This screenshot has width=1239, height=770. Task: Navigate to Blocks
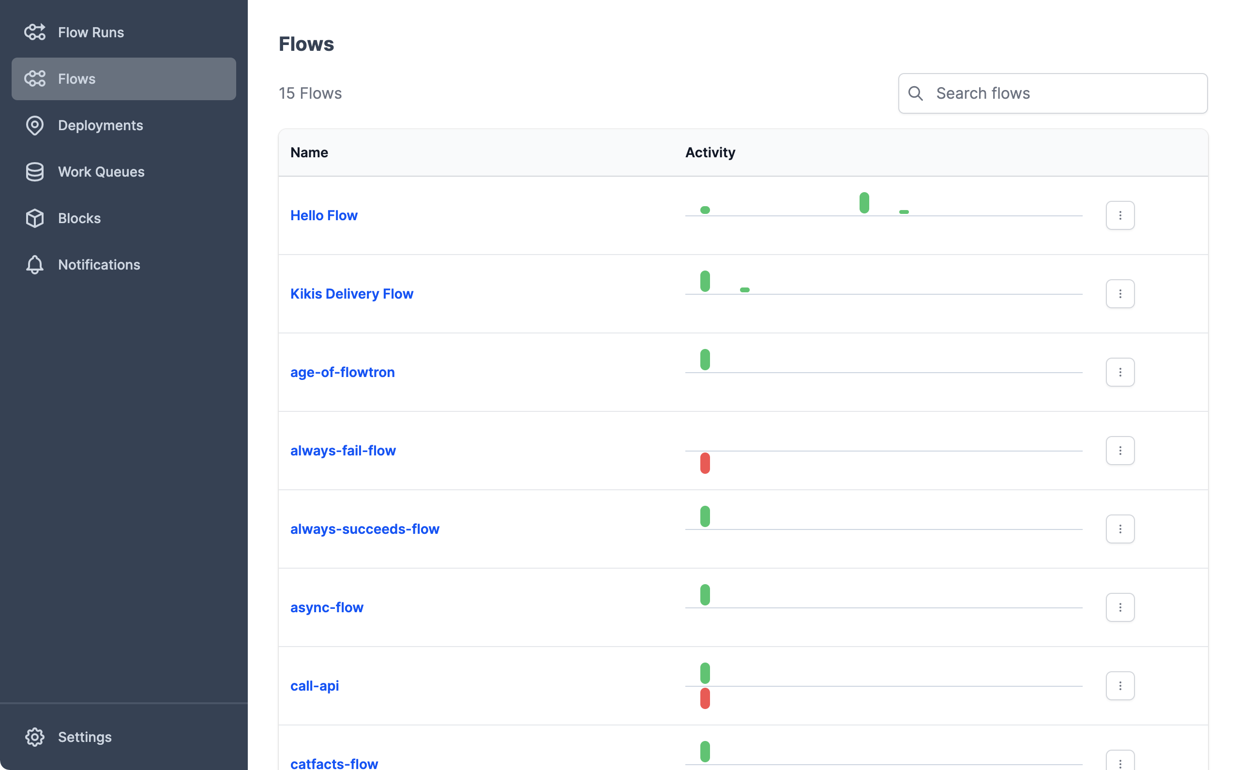(124, 218)
